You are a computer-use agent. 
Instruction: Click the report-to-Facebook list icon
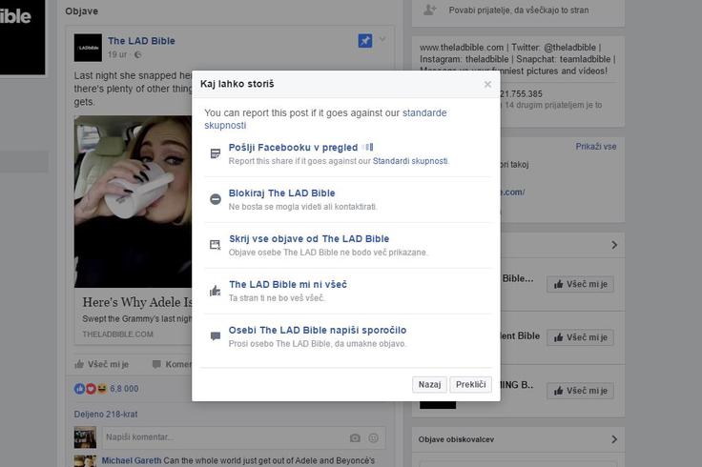tap(216, 153)
